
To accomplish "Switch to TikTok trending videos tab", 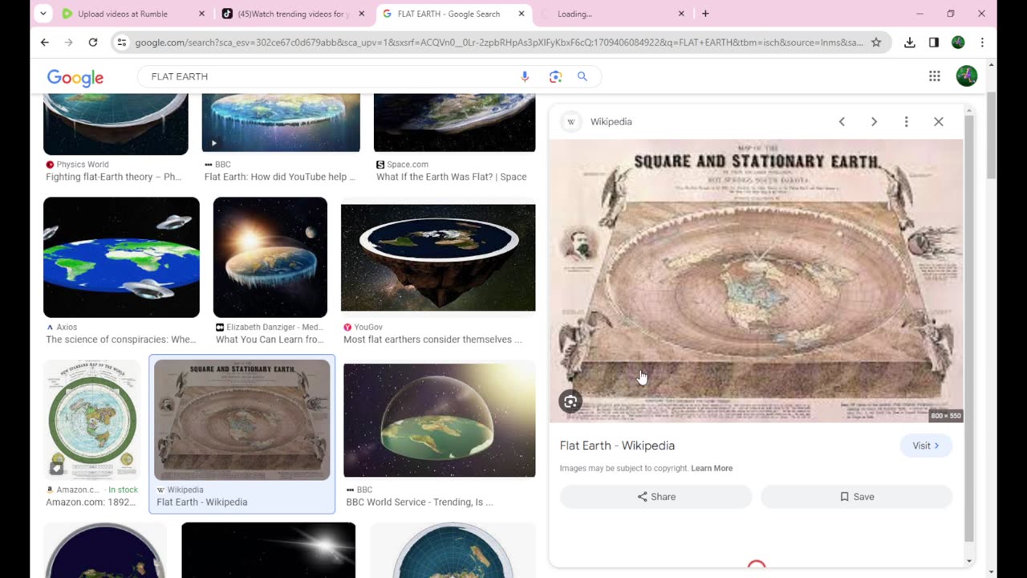I will 294,14.
